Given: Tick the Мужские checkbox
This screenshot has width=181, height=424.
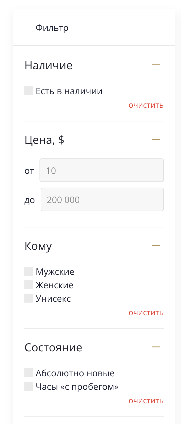Looking at the screenshot, I should point(29,271).
